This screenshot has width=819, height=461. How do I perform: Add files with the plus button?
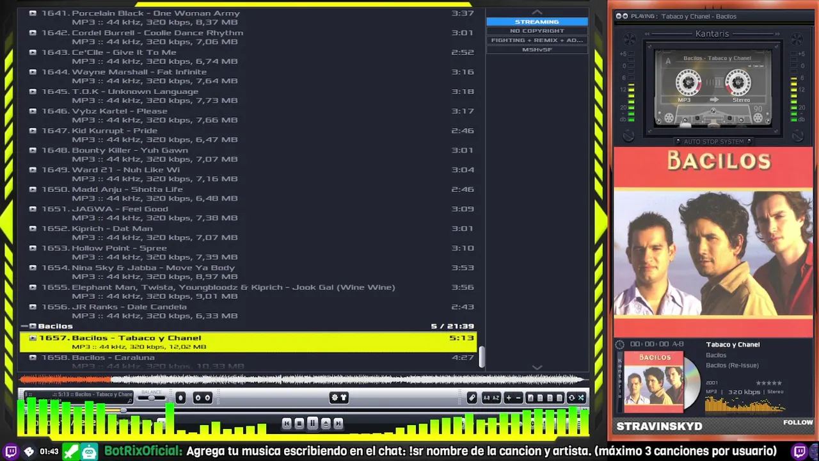[x=509, y=398]
